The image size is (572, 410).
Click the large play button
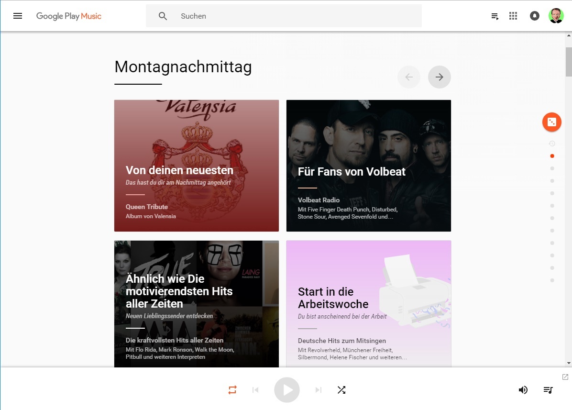click(287, 390)
